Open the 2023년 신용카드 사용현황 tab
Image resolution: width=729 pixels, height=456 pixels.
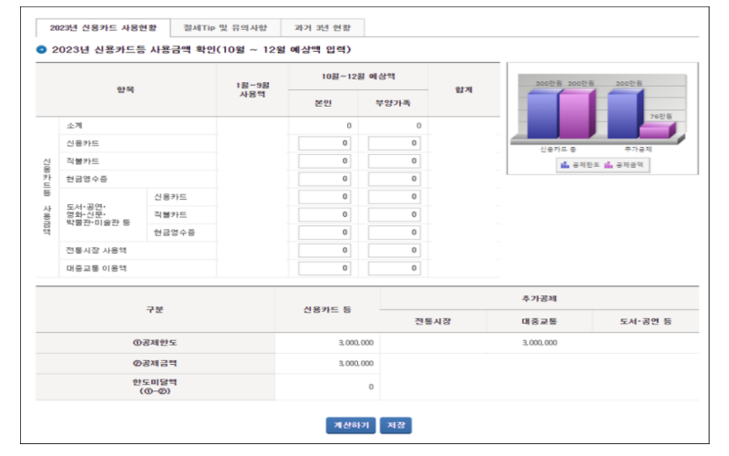103,28
